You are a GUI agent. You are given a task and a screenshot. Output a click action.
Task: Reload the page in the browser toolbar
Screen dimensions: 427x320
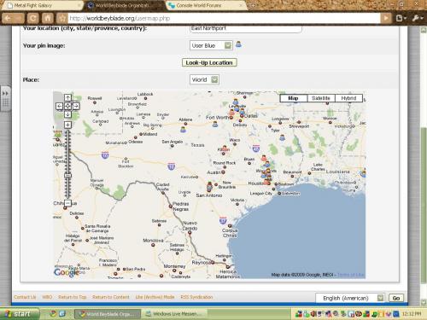[33, 18]
